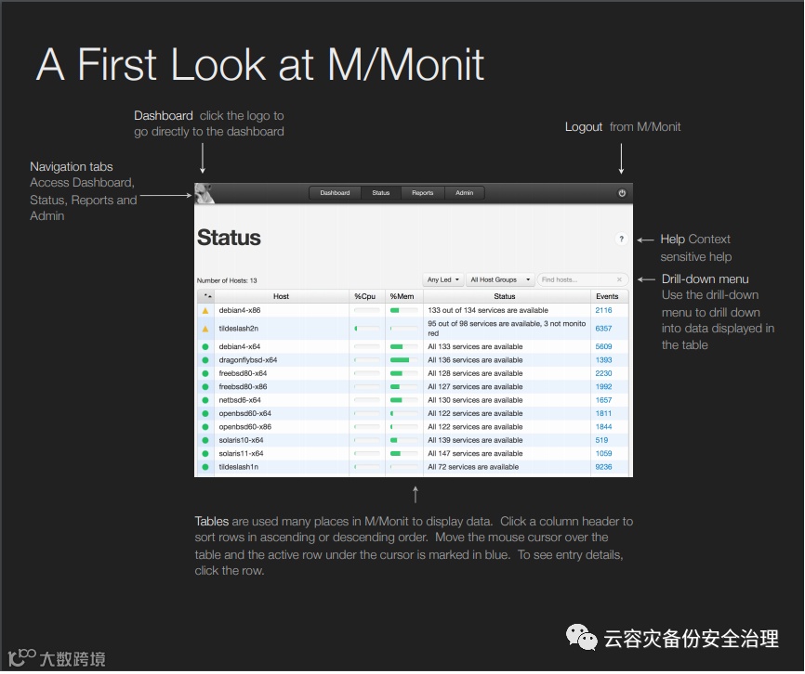Sort table by Events column header
Image resolution: width=805 pixels, height=674 pixels.
click(x=609, y=296)
